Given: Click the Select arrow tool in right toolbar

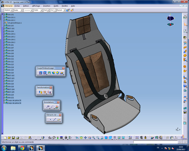Looking at the screenshot, I should 185,24.
